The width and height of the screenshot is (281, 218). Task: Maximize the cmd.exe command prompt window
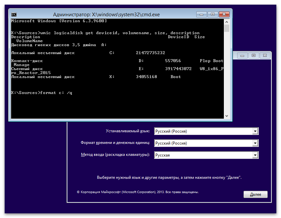(213, 14)
